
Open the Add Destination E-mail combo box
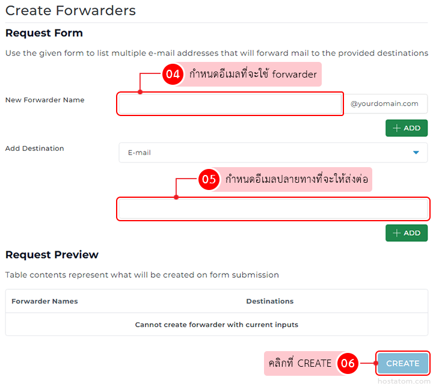pyautogui.click(x=273, y=153)
